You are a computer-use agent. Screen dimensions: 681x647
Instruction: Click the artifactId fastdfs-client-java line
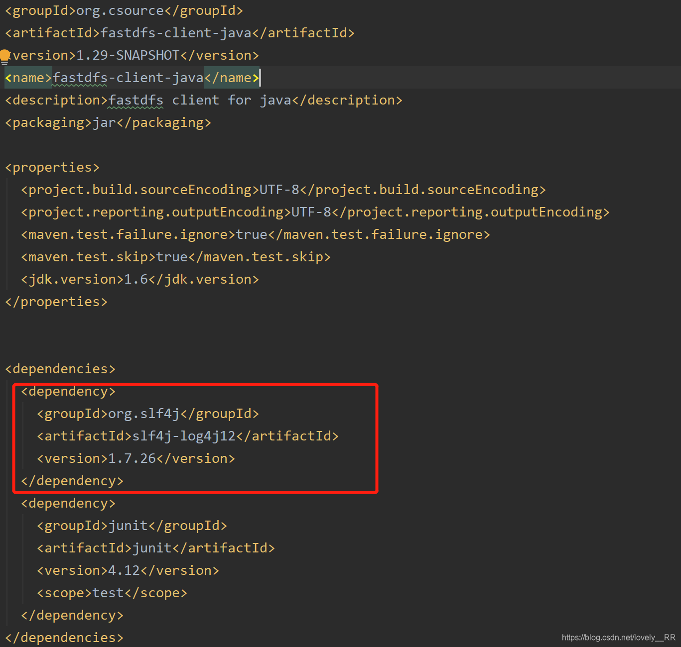pyautogui.click(x=180, y=33)
